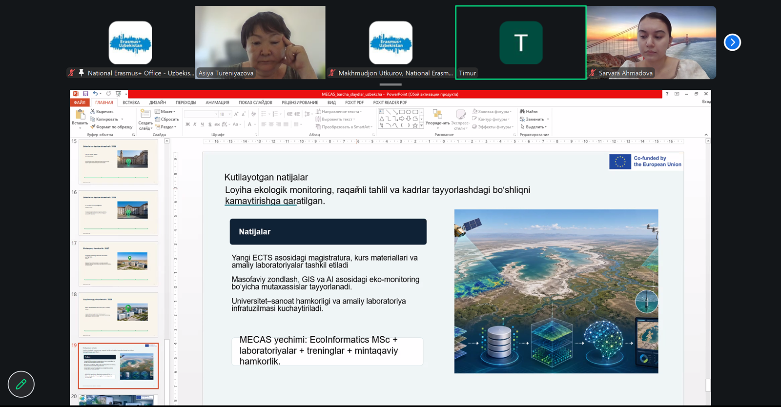Decrease the list indent level

pos(289,114)
